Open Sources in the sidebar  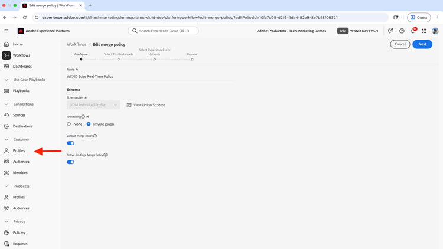pyautogui.click(x=19, y=115)
